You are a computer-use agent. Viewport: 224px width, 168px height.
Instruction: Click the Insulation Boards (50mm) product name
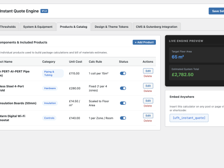(x=18, y=103)
